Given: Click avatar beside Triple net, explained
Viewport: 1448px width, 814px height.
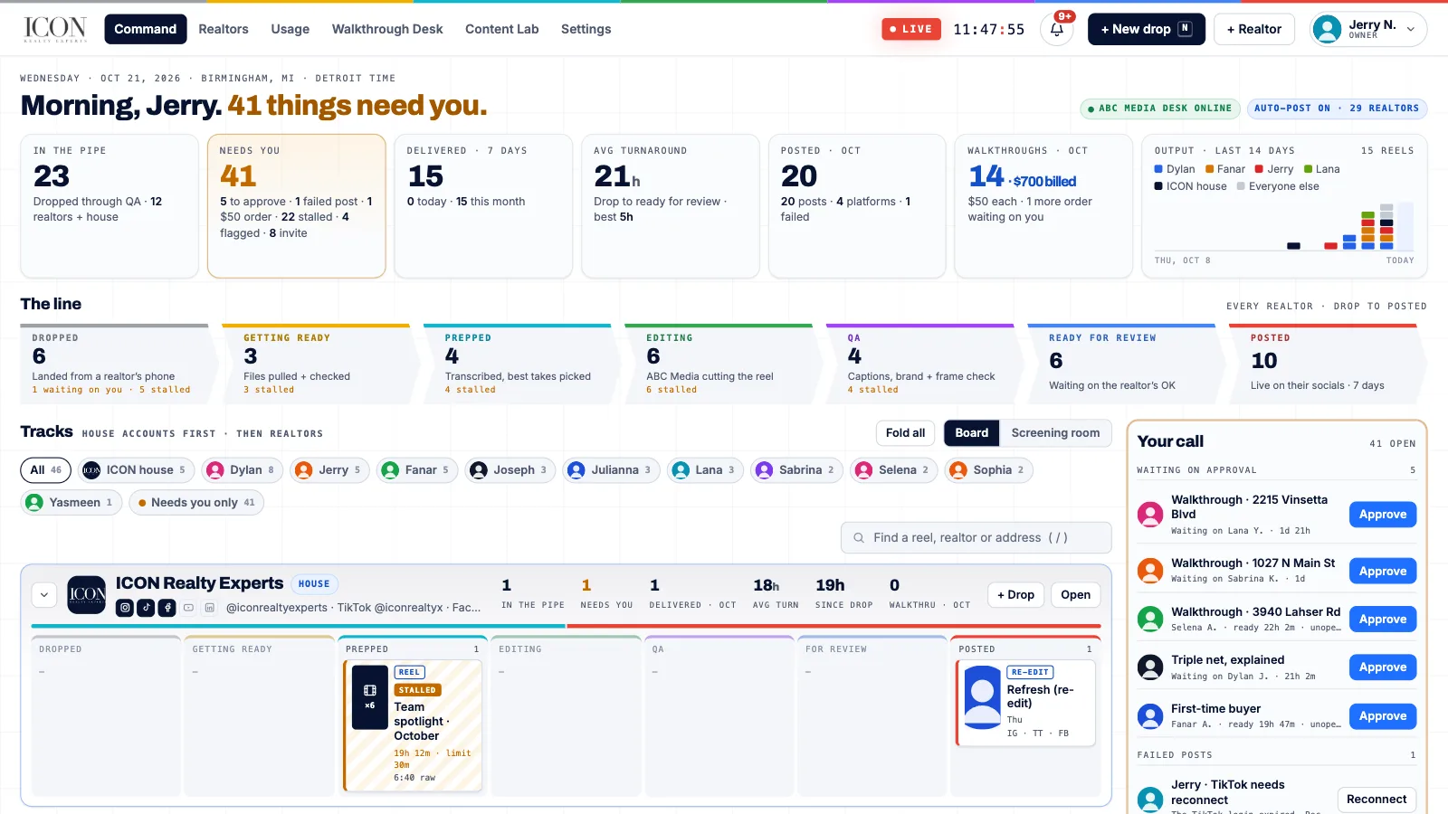Looking at the screenshot, I should [1150, 667].
